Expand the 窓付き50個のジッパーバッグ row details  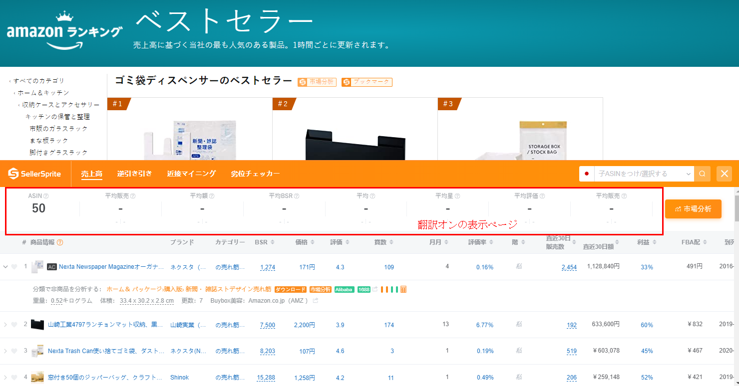point(5,378)
